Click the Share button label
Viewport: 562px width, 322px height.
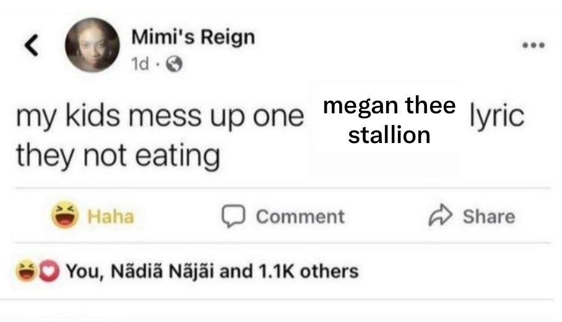pos(489,216)
